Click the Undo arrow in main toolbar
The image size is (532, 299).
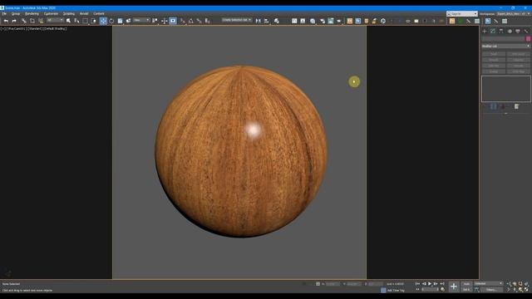[6, 21]
